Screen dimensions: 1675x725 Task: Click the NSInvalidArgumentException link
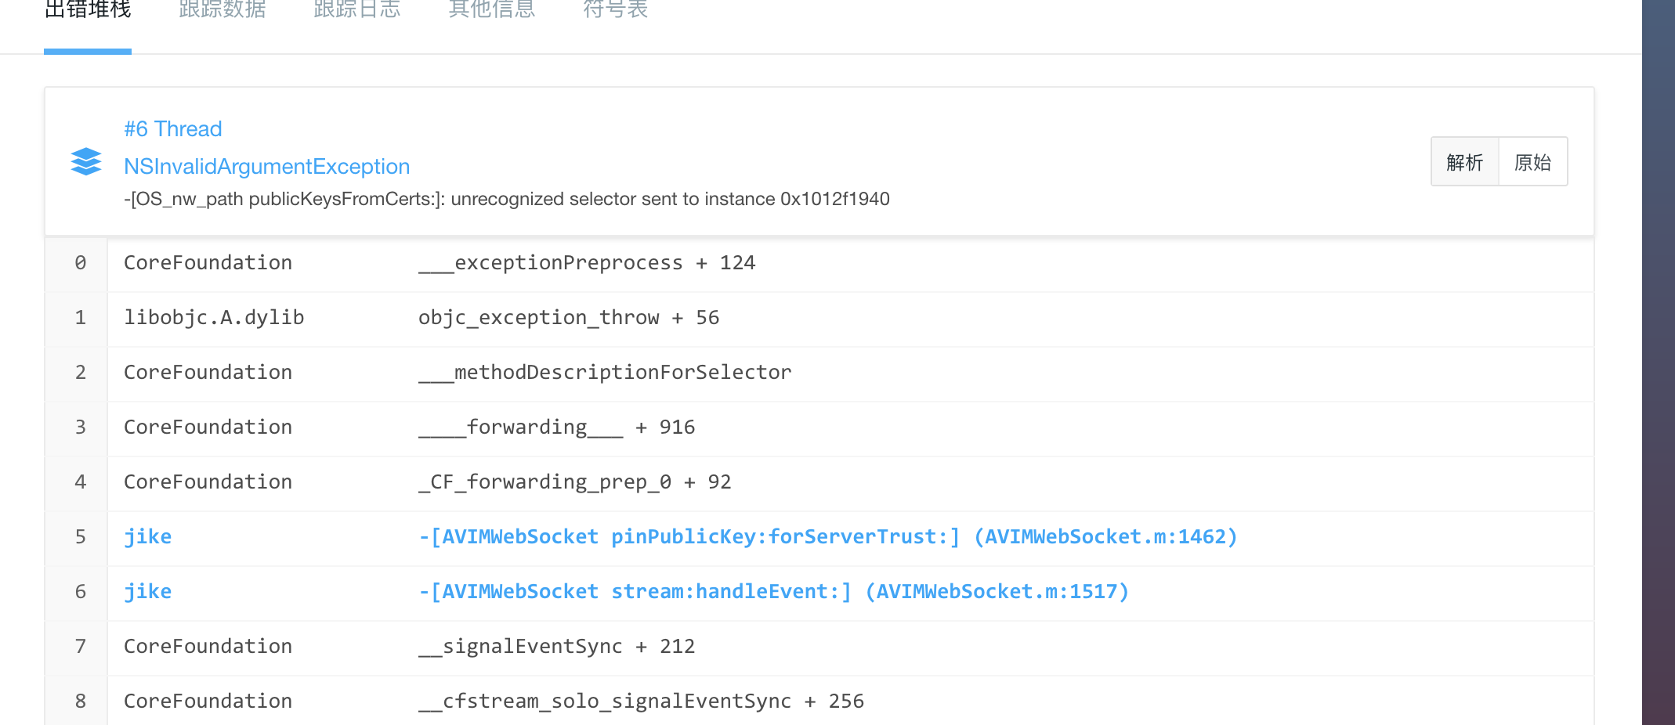[x=267, y=166]
